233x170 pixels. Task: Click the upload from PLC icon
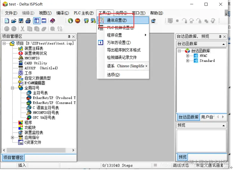(x=86, y=21)
